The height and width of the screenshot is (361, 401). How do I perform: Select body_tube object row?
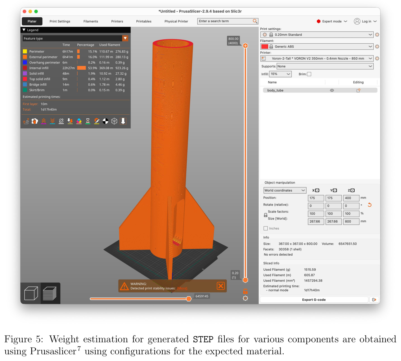pos(320,90)
